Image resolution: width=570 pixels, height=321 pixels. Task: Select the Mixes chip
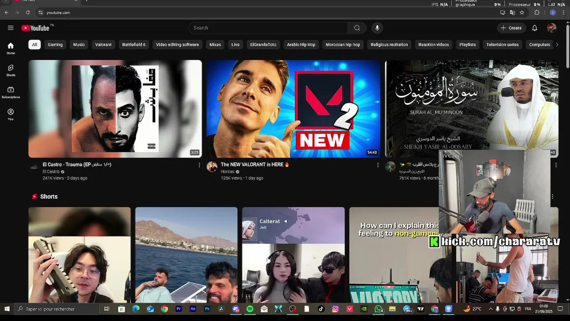[x=215, y=45]
